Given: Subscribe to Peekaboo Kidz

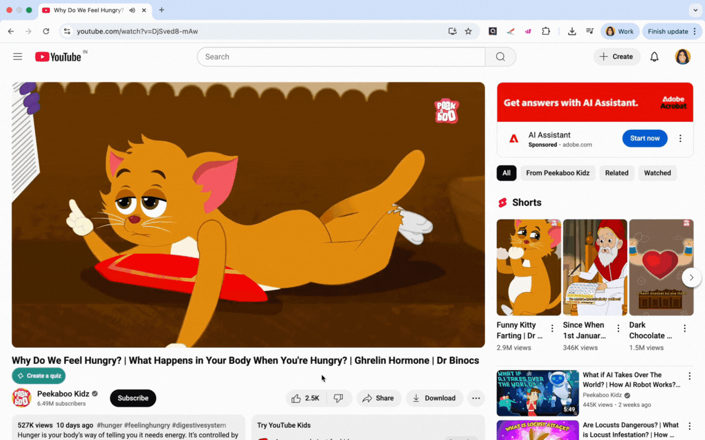Looking at the screenshot, I should (133, 398).
